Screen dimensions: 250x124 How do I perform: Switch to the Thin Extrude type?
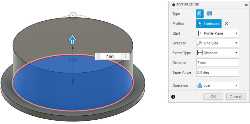209,14
